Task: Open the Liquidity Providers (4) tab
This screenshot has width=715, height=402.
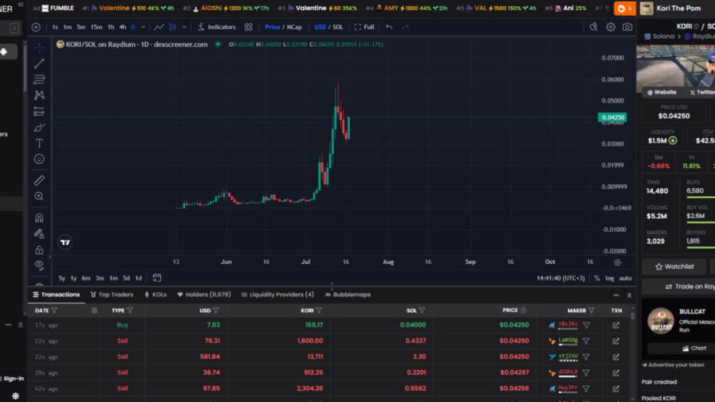Action: point(277,295)
